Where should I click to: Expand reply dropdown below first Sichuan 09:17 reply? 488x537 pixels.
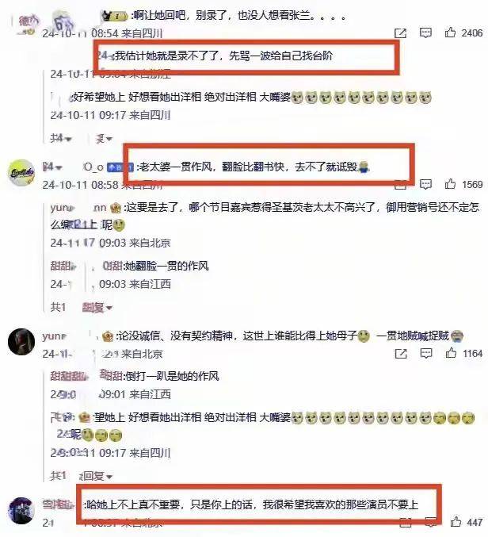pos(104,138)
